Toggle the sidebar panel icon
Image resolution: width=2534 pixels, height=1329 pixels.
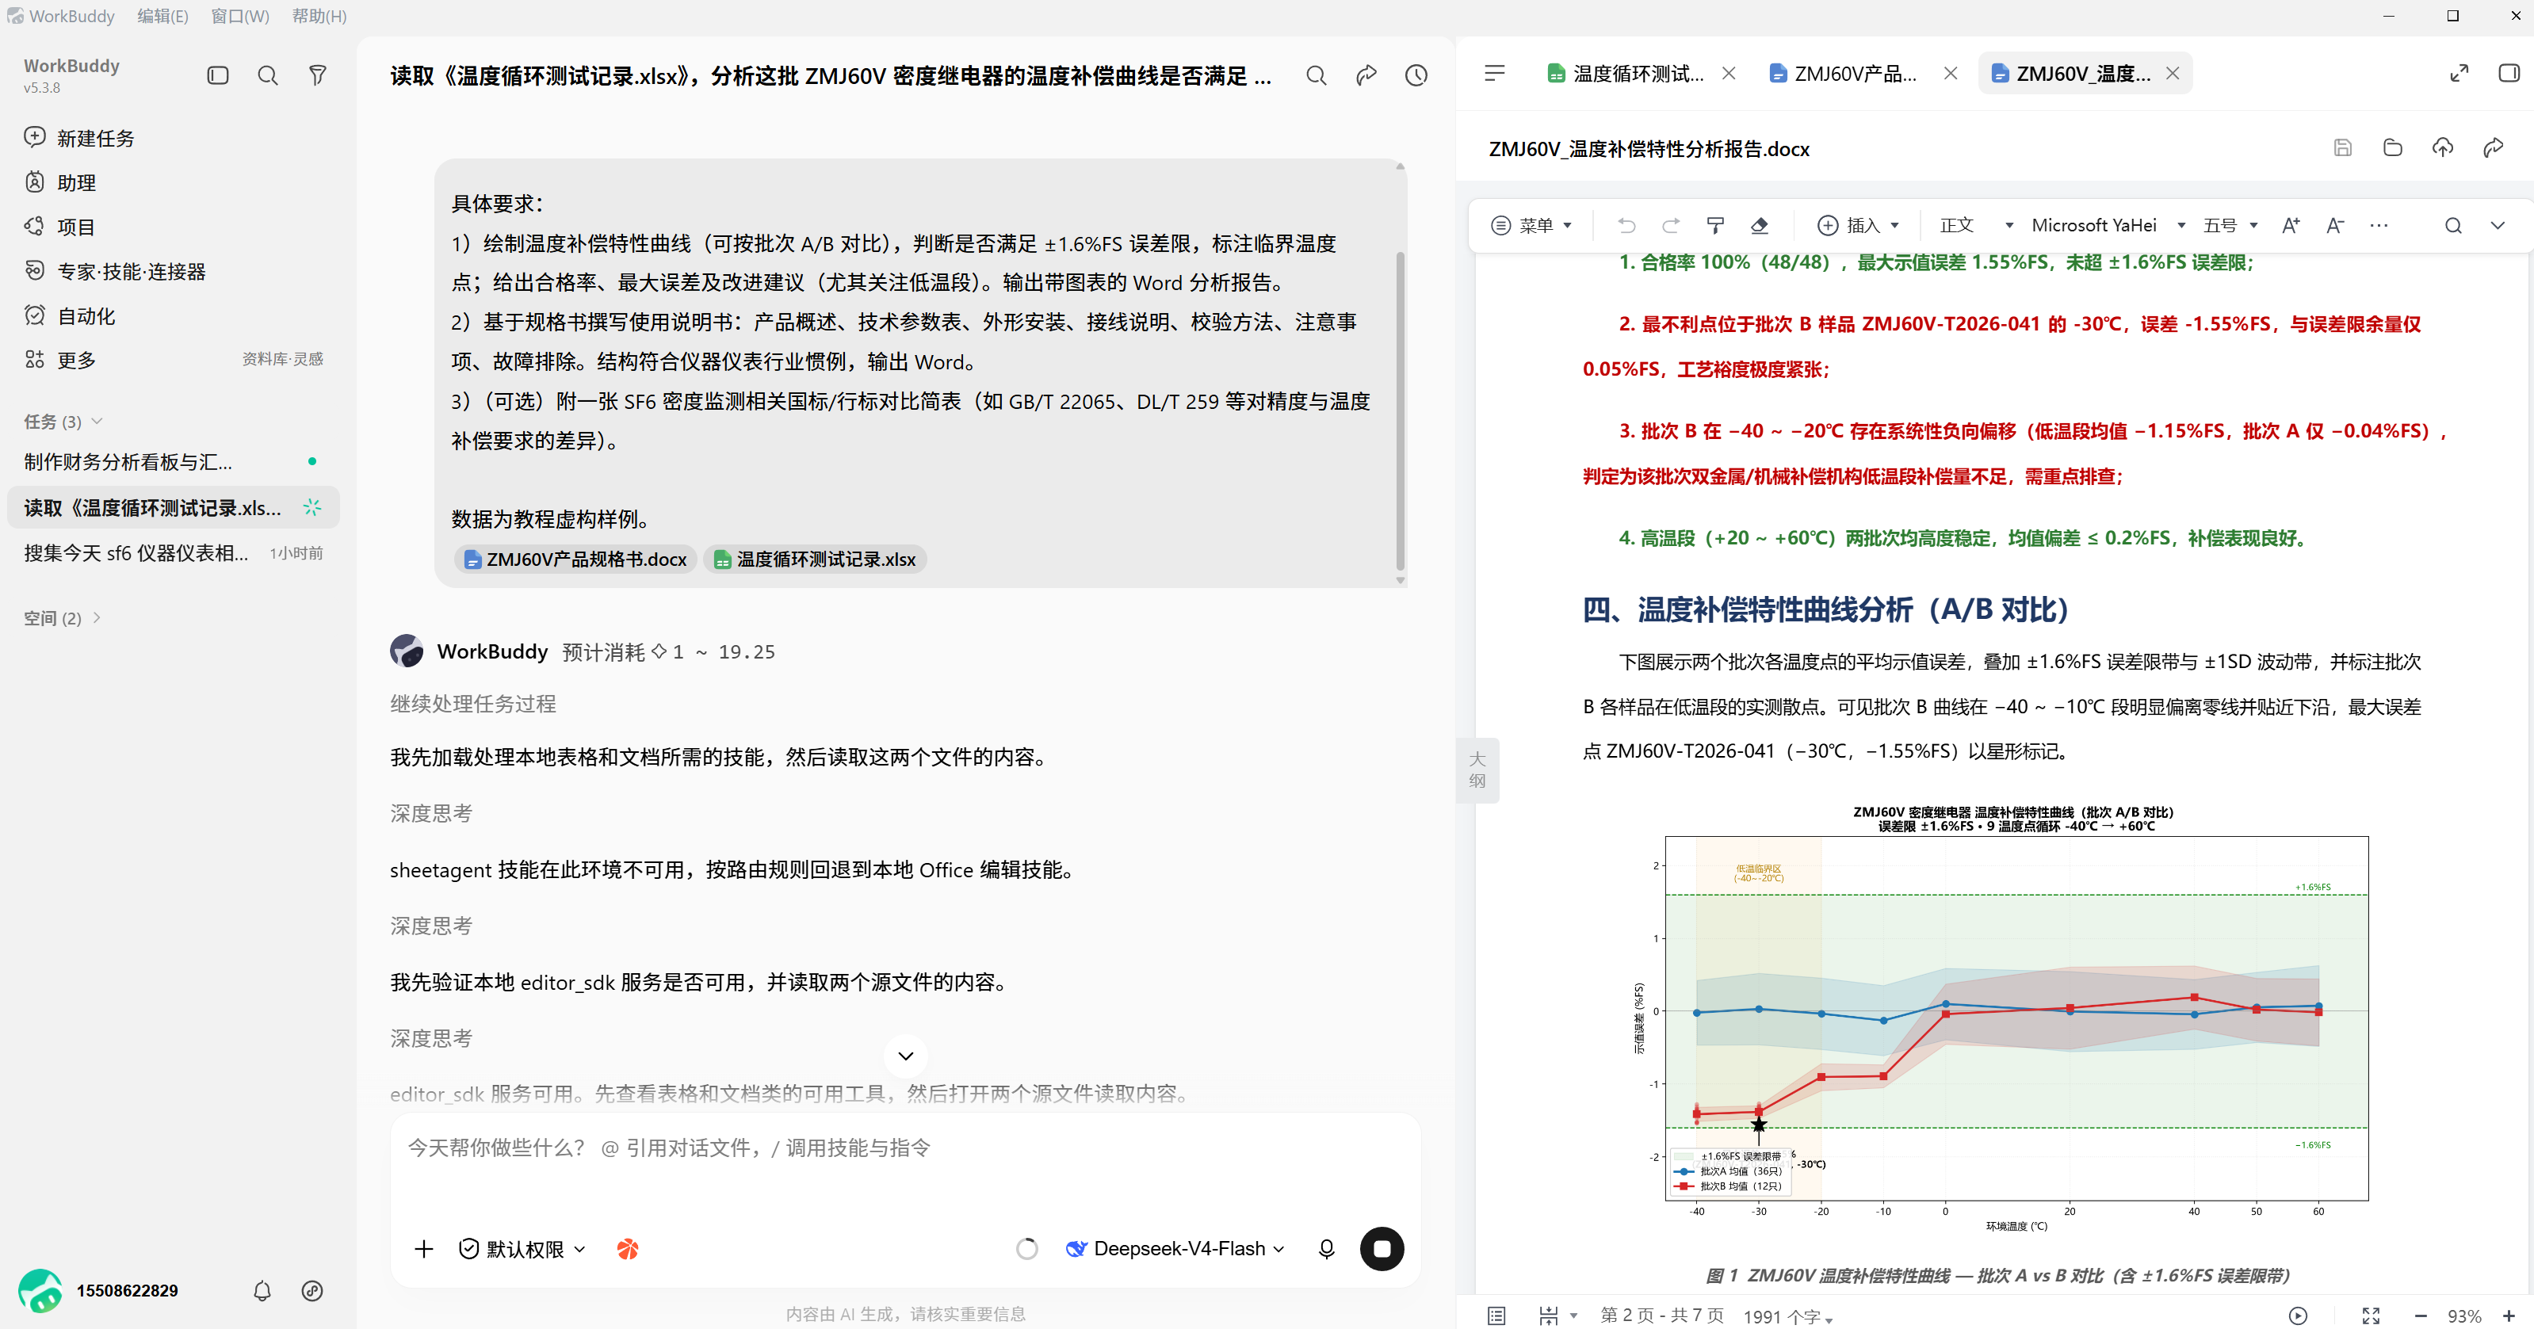pyautogui.click(x=217, y=76)
